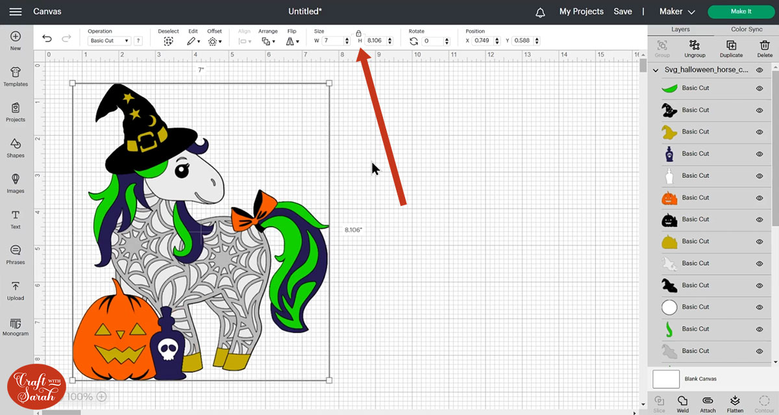The width and height of the screenshot is (779, 415).
Task: Select the Text tool
Action: [x=16, y=219]
